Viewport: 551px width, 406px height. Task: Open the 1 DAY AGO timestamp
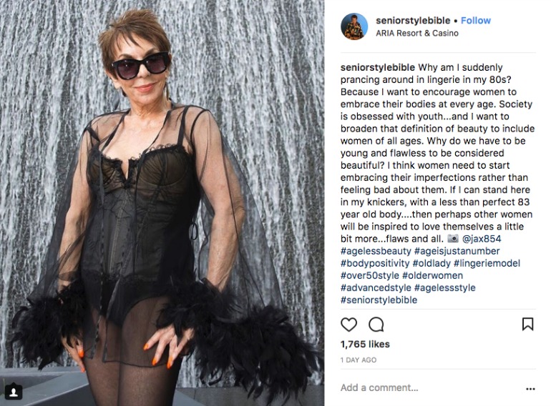point(358,360)
